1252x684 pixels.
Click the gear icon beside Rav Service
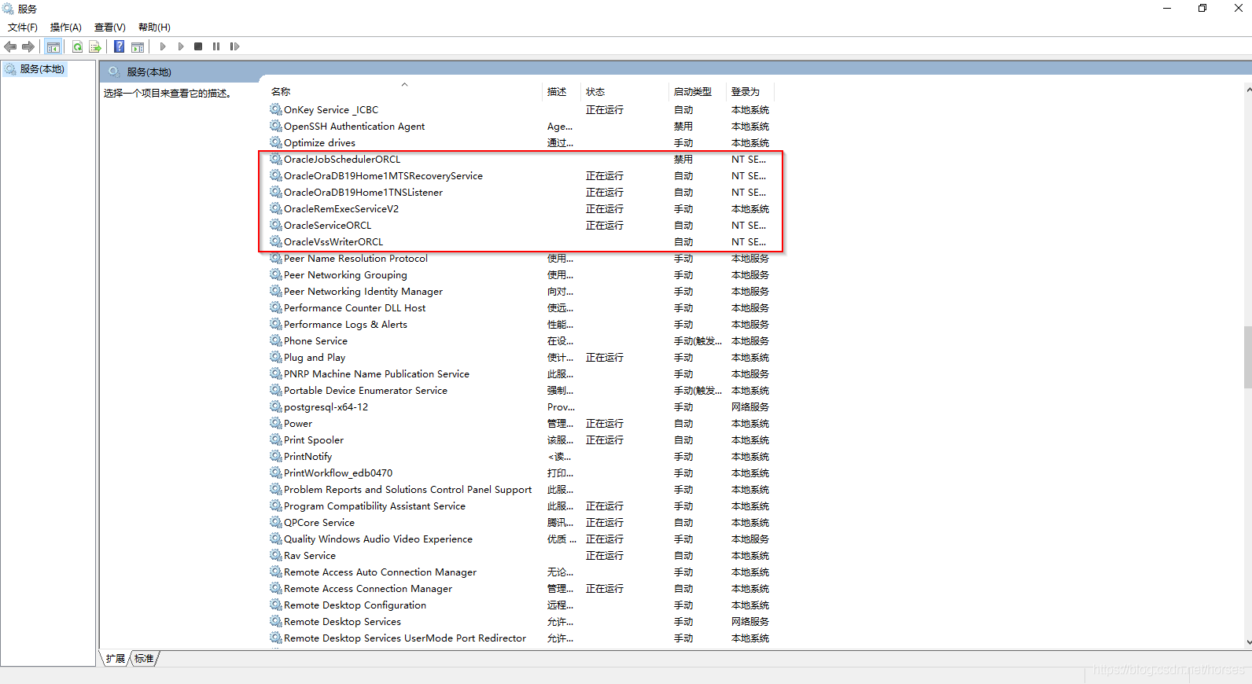275,555
